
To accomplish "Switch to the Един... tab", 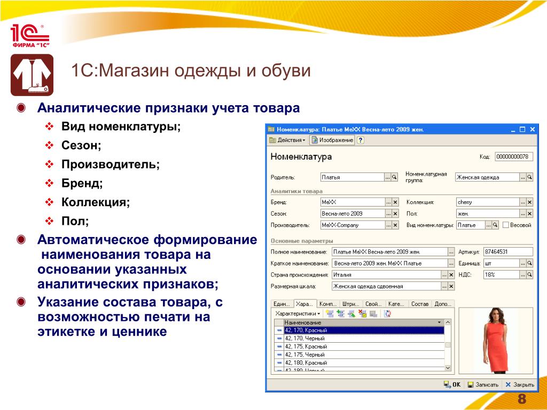I will [282, 304].
